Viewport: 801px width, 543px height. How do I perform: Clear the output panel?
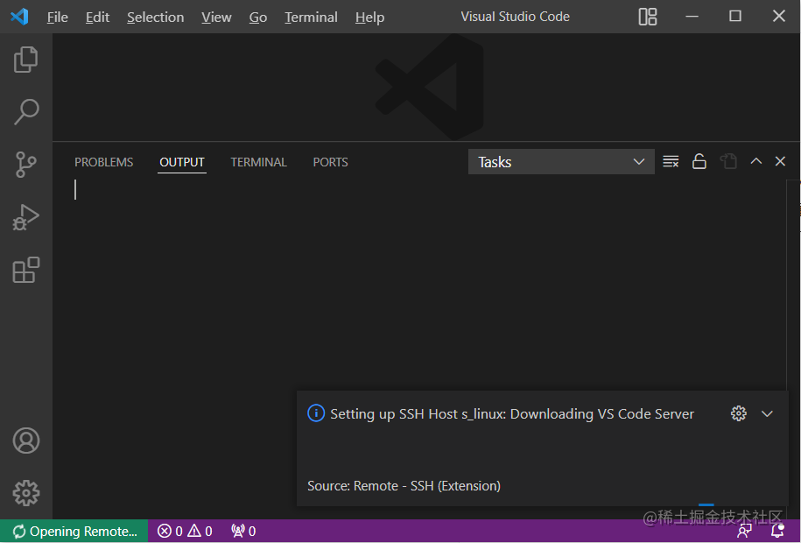pyautogui.click(x=671, y=161)
